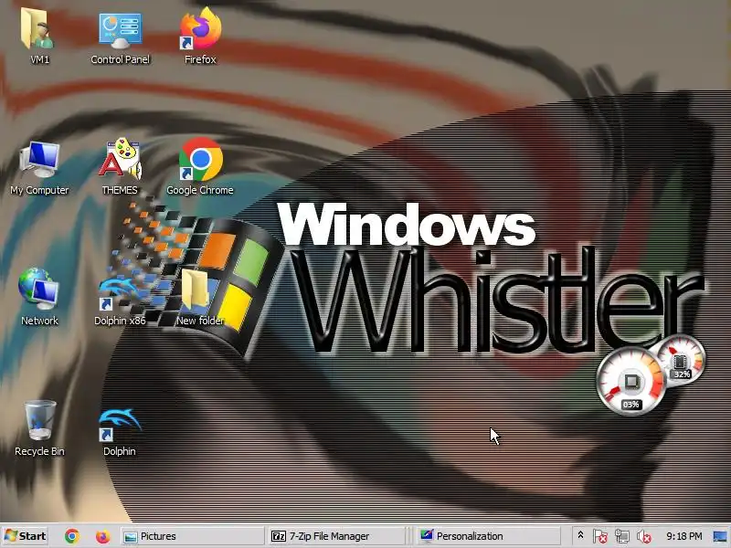Click the network status tray icon

coord(622,537)
